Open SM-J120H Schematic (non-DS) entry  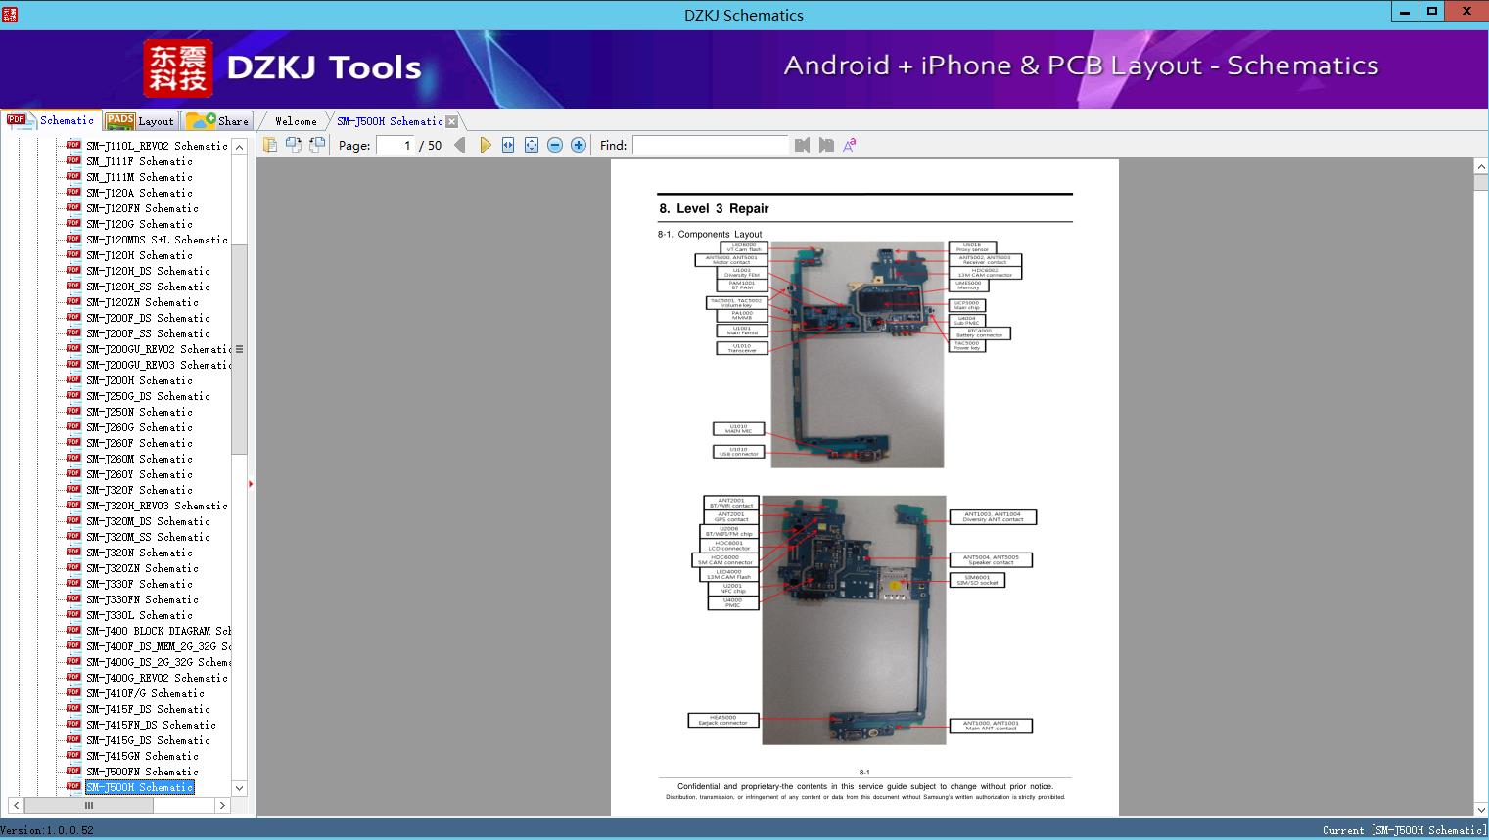[x=139, y=255]
